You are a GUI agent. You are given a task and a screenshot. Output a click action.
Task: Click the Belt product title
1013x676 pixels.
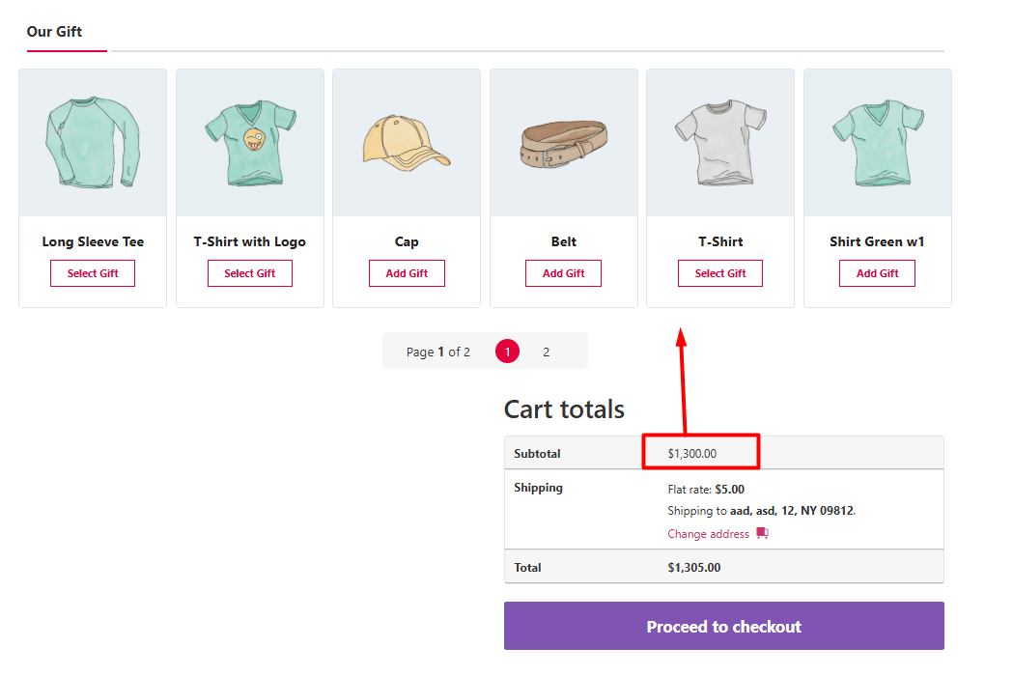pyautogui.click(x=564, y=241)
